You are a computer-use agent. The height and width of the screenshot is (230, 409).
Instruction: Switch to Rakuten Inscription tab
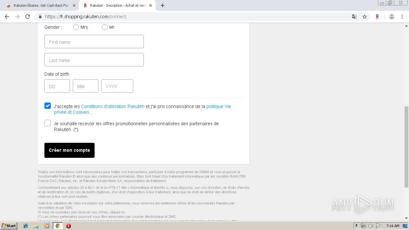(117, 5)
